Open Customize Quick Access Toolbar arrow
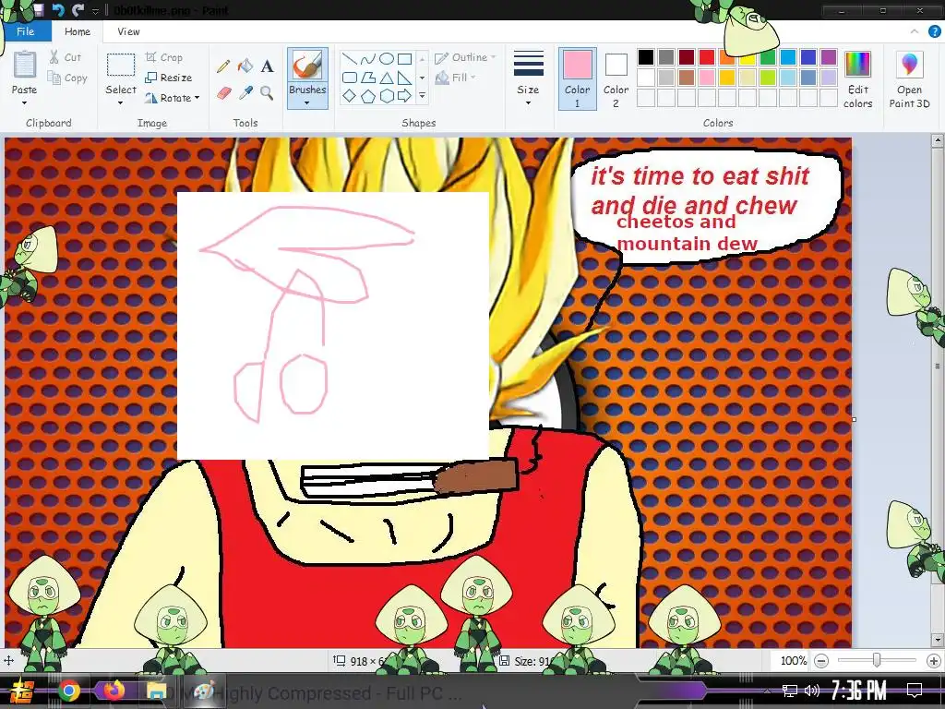The height and width of the screenshot is (709, 945). 95,11
